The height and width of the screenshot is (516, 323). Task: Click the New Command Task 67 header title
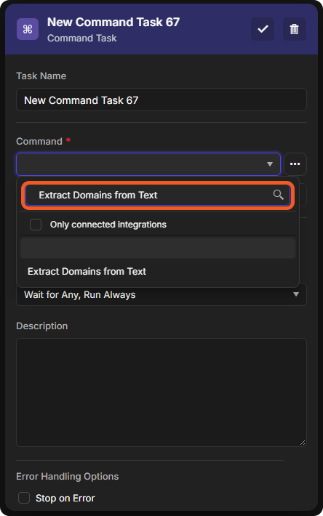(113, 22)
